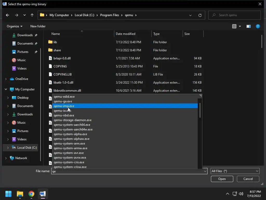266x200 pixels.
Task: Show hidden system tray icons
Action: coord(228,194)
